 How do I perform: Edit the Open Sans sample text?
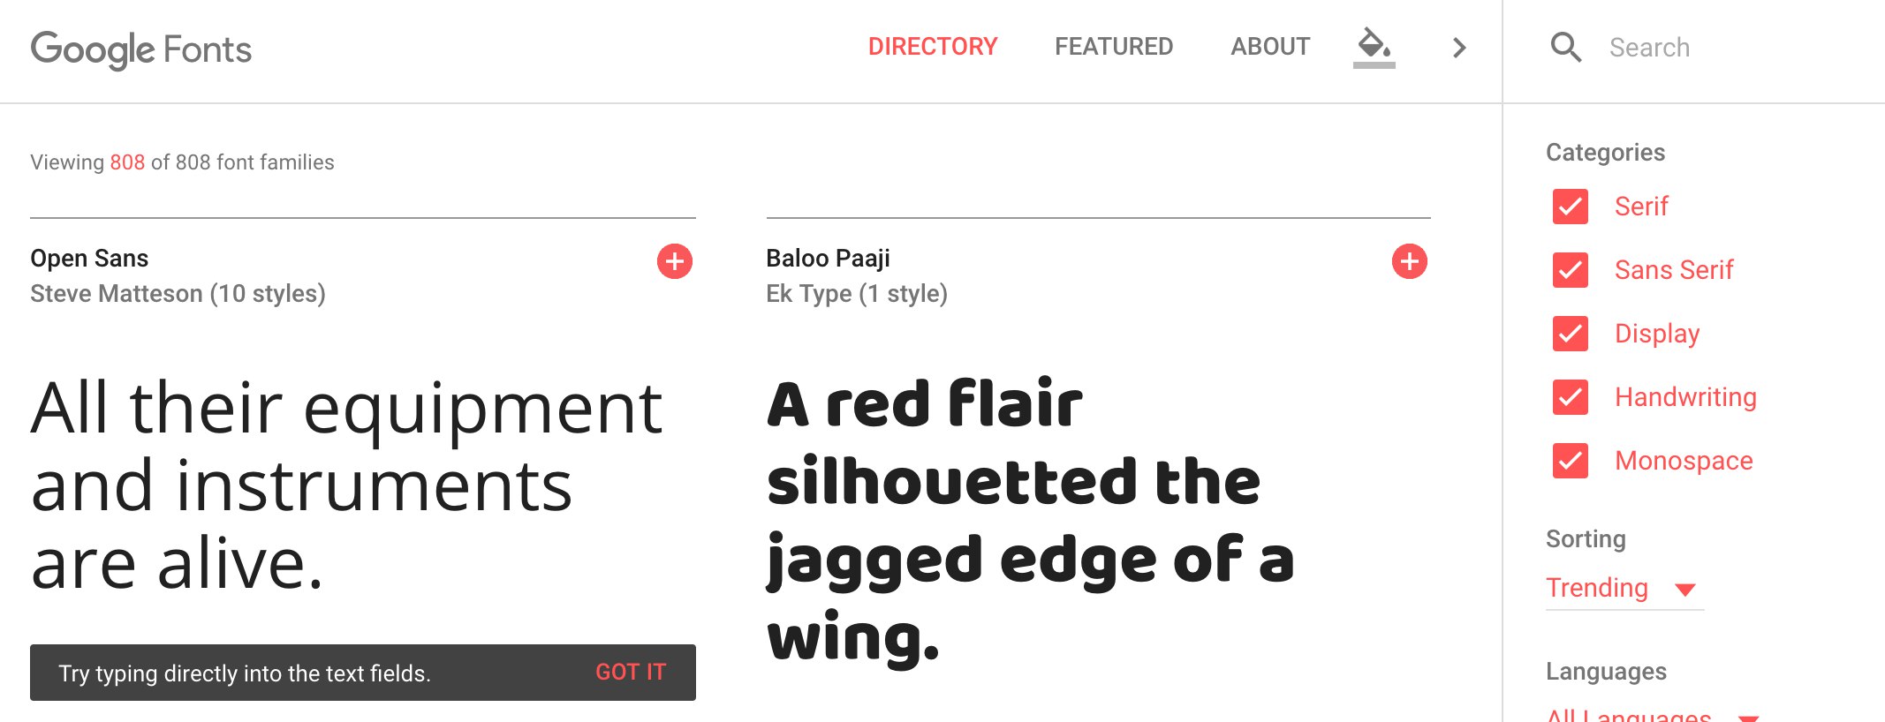click(x=346, y=485)
